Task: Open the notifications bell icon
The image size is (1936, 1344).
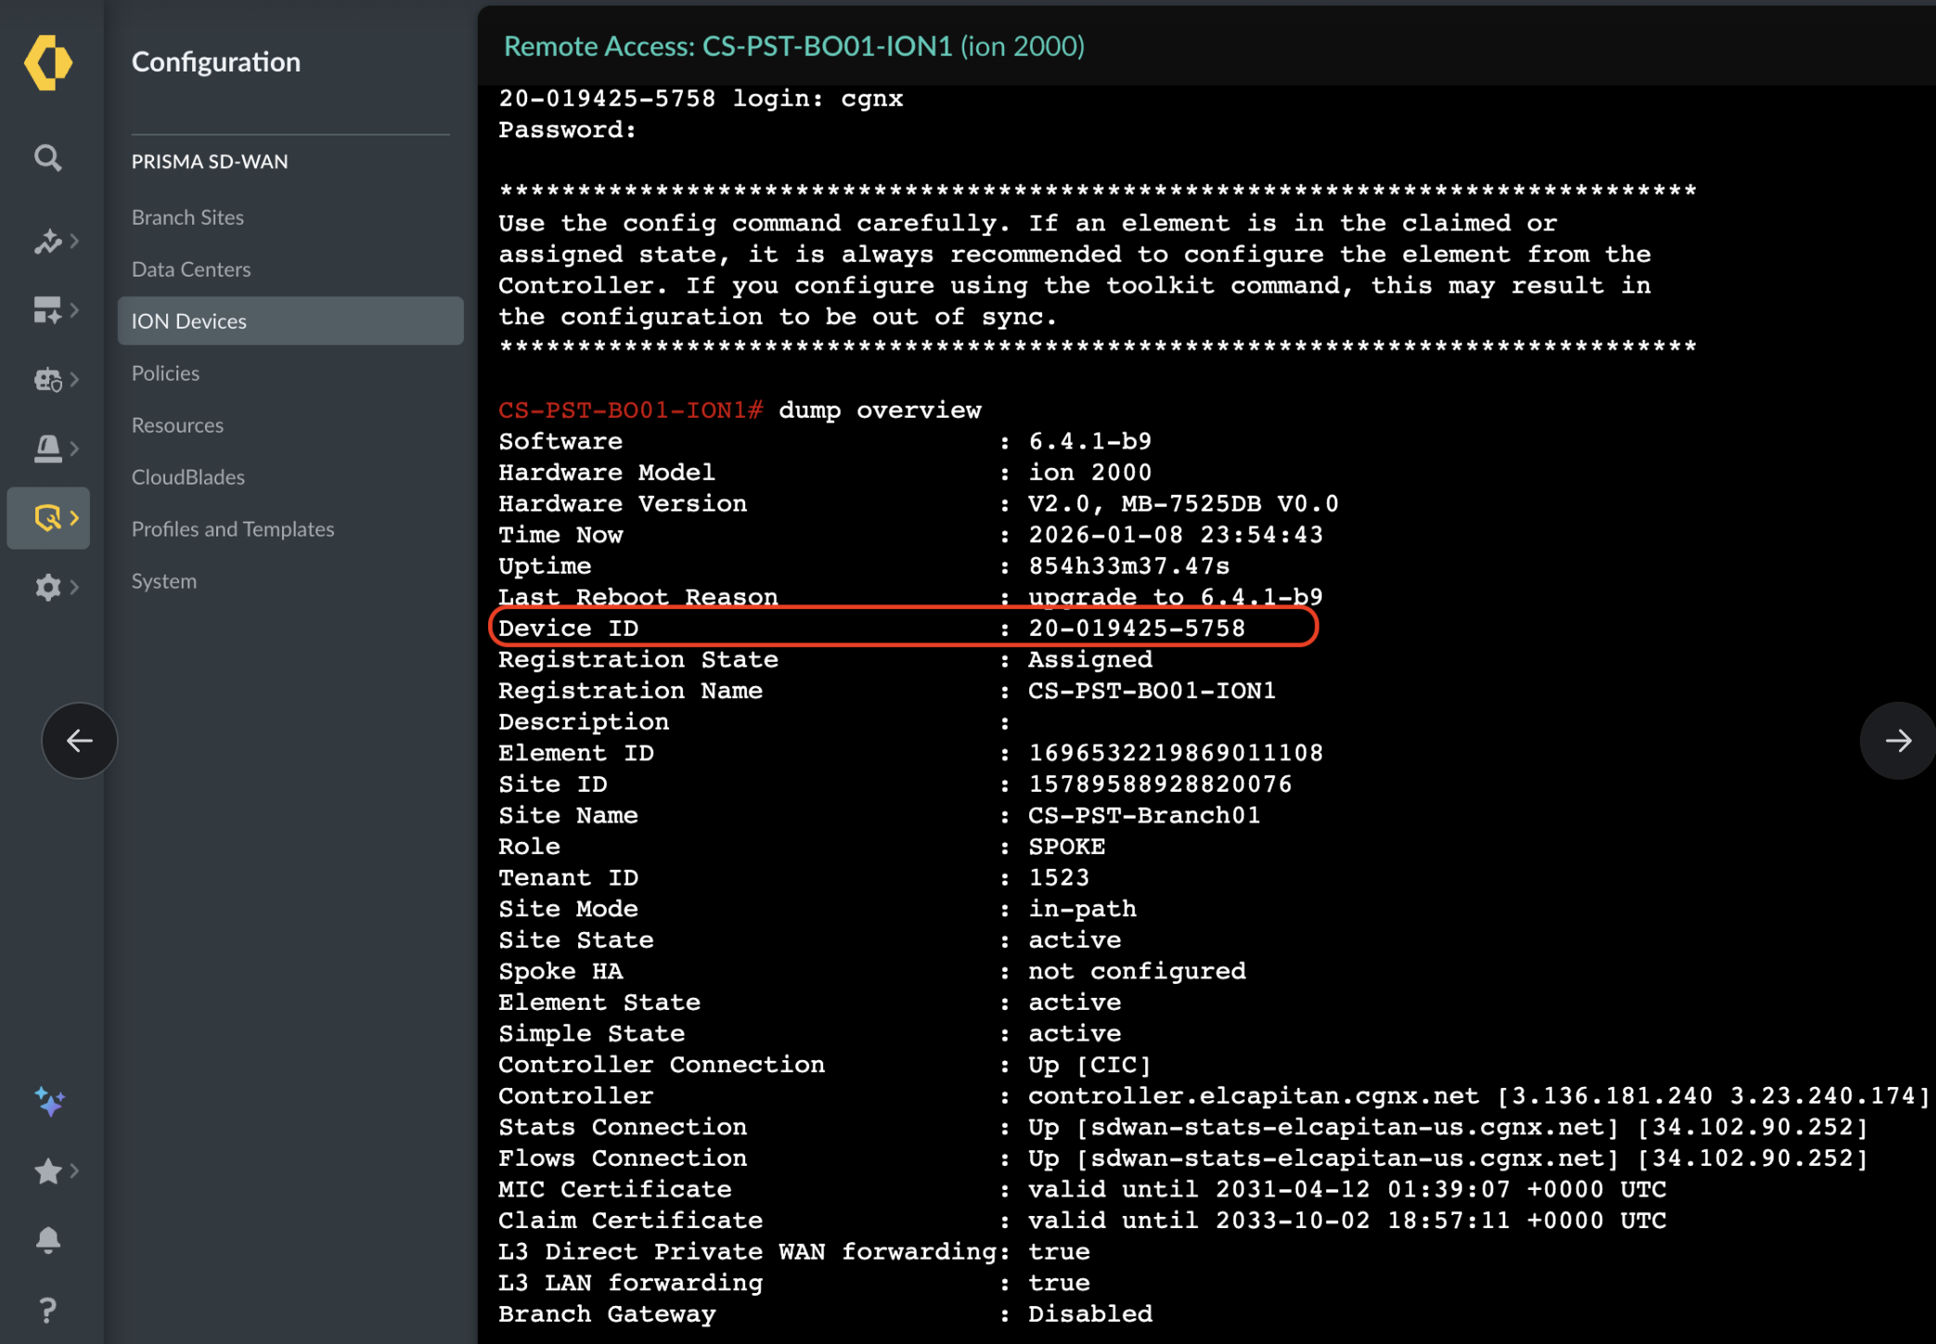Action: 48,1240
